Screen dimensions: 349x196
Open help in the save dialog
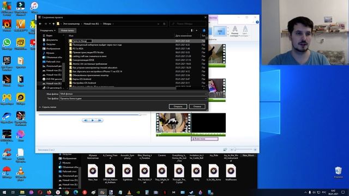click(204, 30)
